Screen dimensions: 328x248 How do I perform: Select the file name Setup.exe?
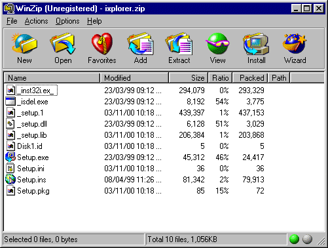(x=33, y=157)
